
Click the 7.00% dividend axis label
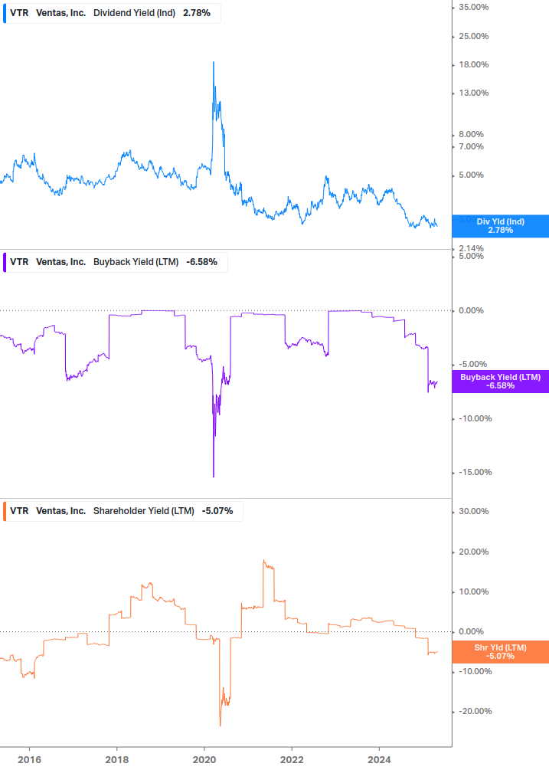pos(471,146)
